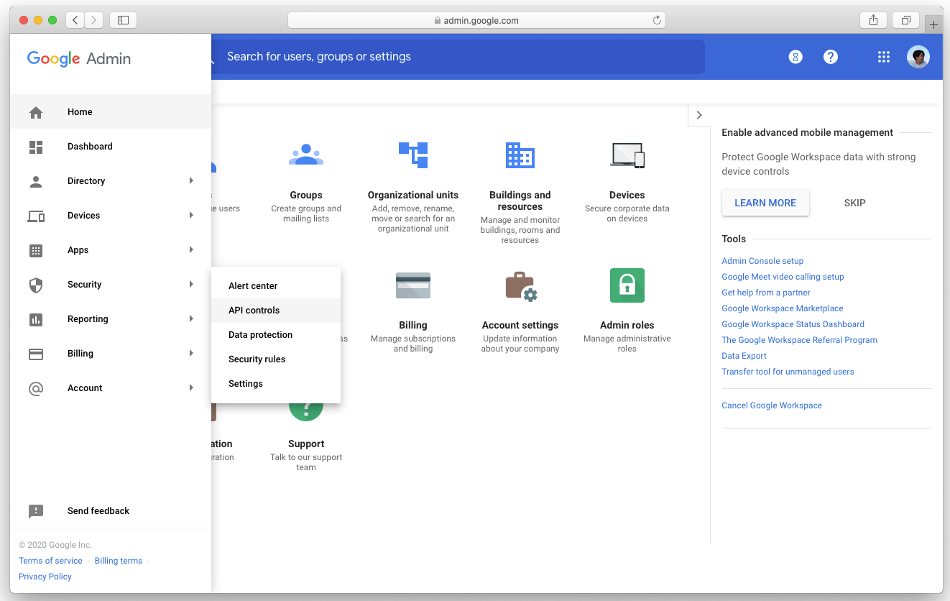Open the Google apps grid launcher
950x601 pixels.
coord(884,57)
